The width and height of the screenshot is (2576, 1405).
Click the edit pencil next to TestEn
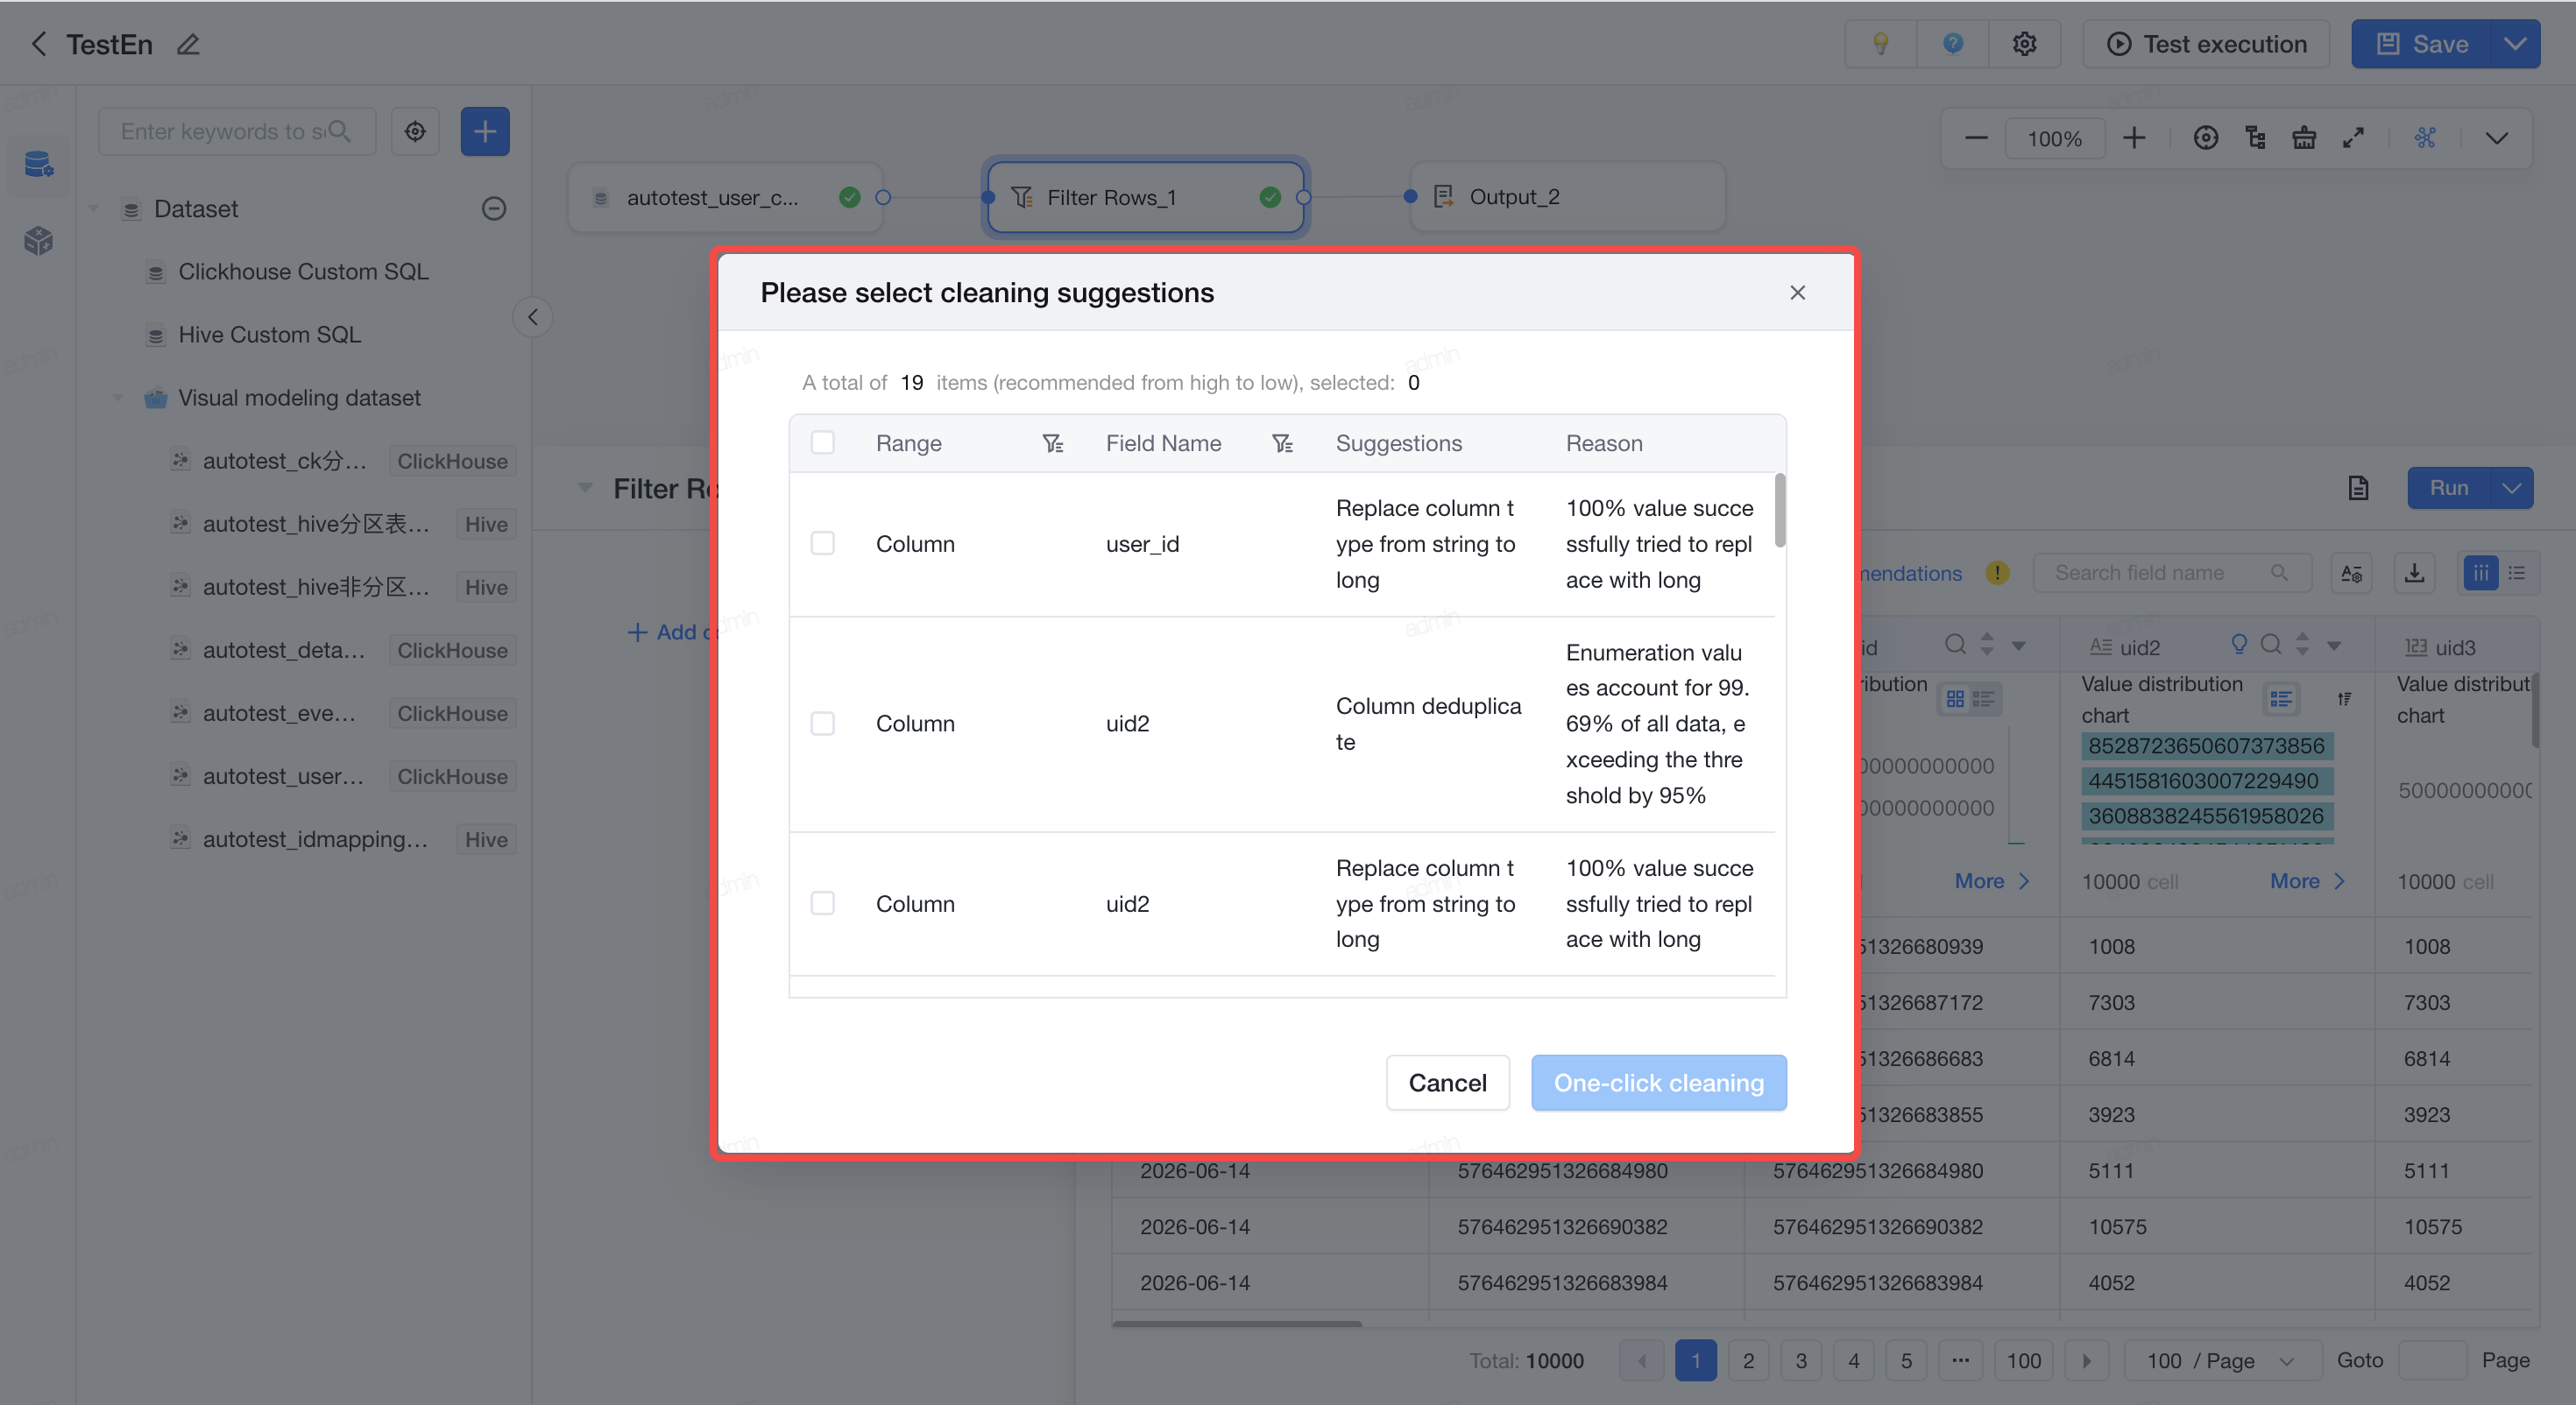click(188, 45)
